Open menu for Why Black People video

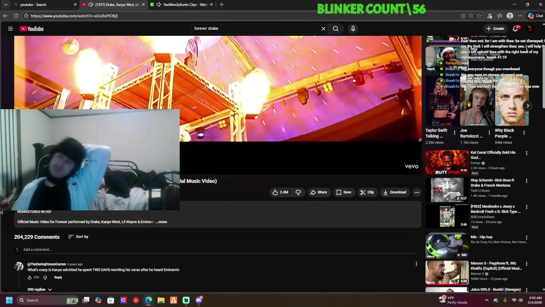point(524,133)
